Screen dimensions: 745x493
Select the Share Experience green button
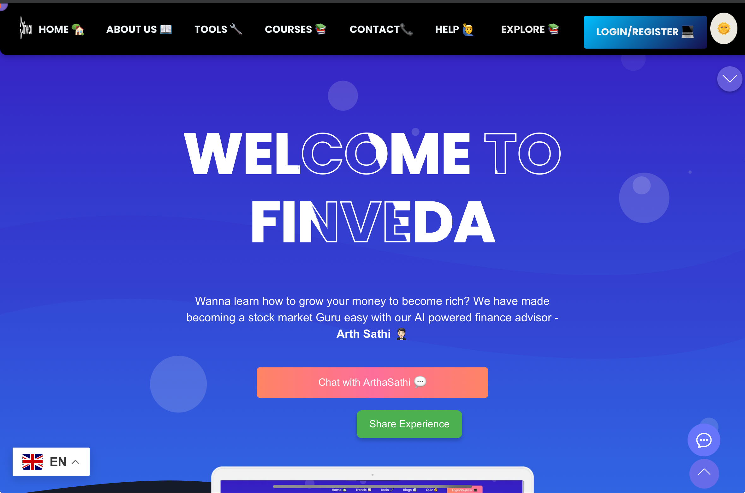[409, 424]
